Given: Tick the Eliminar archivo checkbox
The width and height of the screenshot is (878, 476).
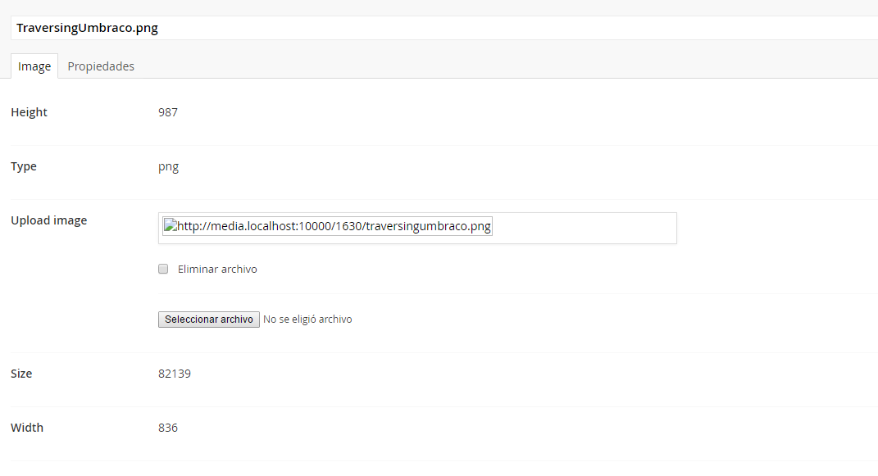Looking at the screenshot, I should coord(163,269).
